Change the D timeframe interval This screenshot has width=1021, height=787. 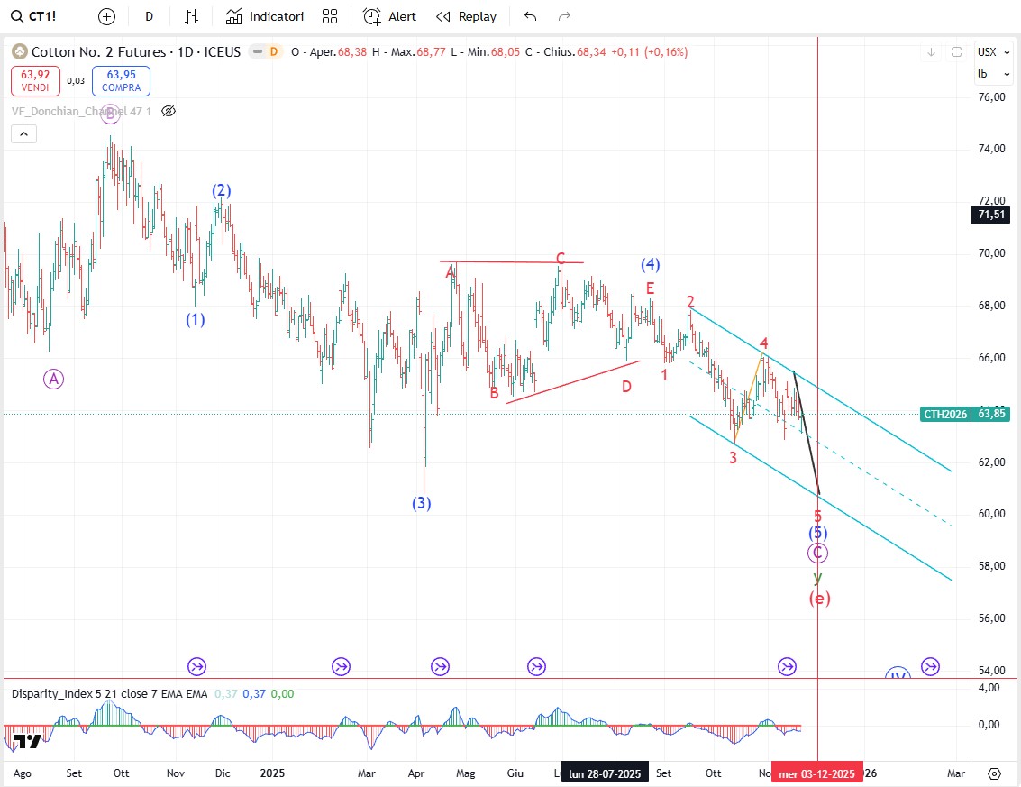(x=149, y=16)
